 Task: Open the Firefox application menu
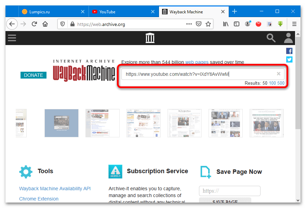tap(294, 24)
